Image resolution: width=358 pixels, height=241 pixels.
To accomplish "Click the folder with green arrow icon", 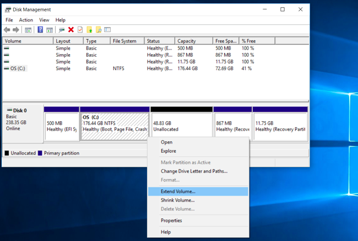I will tap(89, 30).
